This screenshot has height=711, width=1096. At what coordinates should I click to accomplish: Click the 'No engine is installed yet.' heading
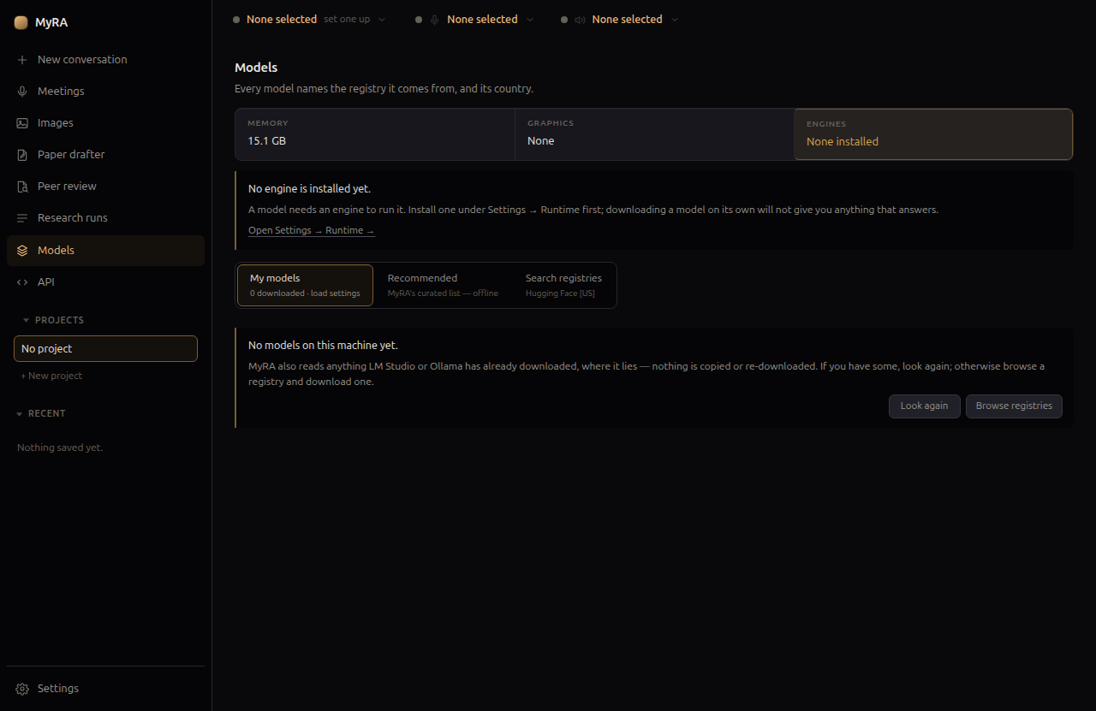coord(309,189)
